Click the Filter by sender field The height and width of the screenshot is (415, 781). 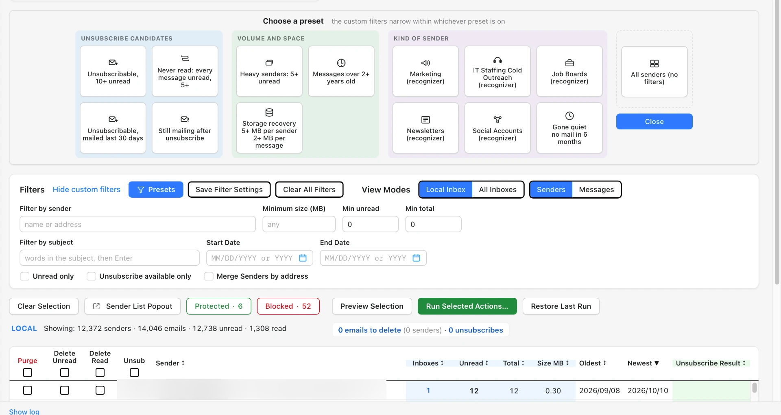137,224
